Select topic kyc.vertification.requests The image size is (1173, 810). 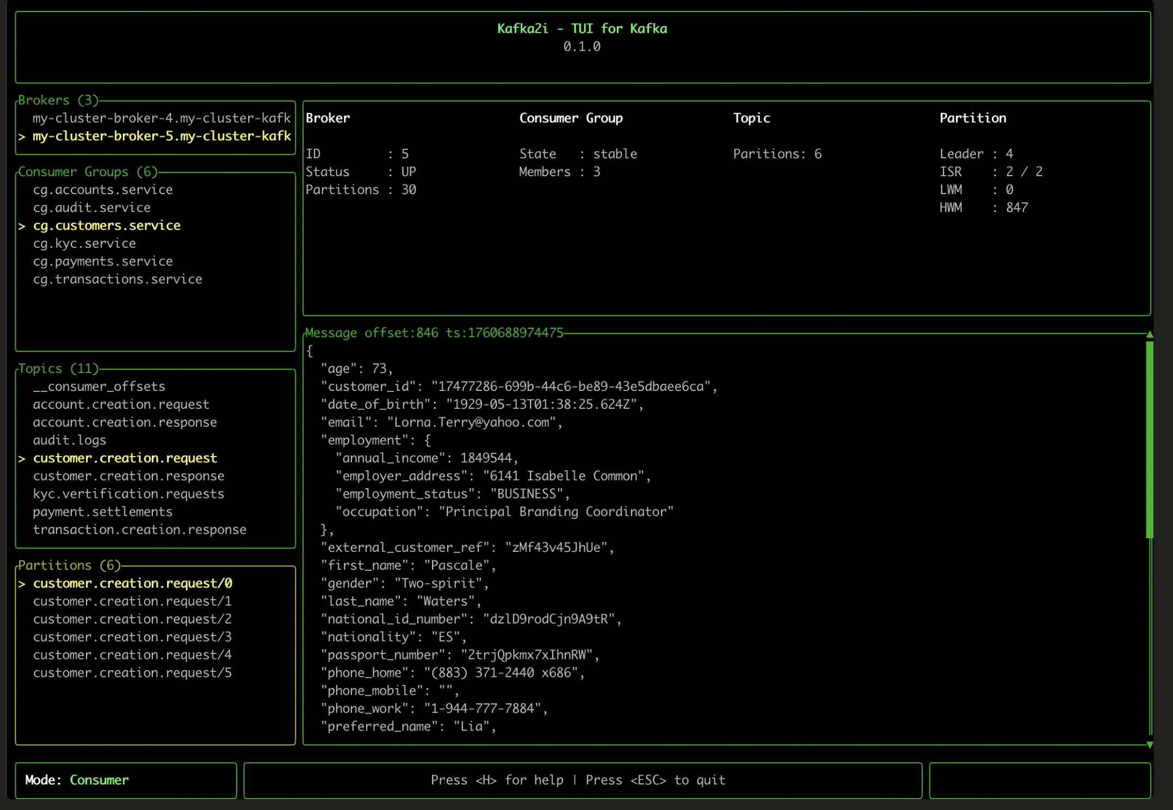pyautogui.click(x=128, y=494)
